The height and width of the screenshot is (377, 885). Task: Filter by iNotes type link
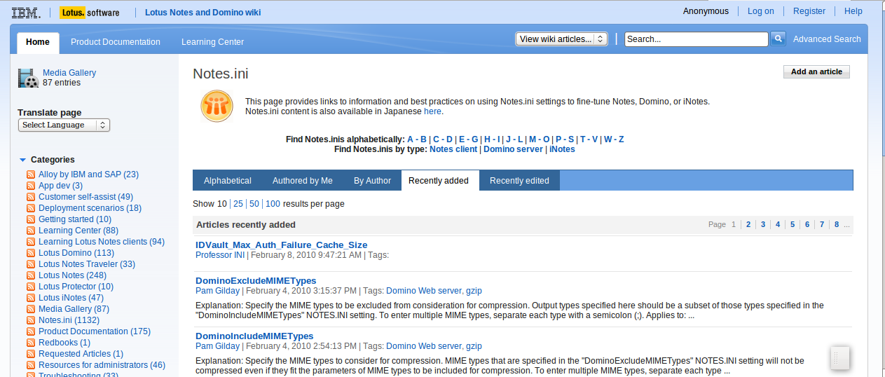click(x=562, y=149)
